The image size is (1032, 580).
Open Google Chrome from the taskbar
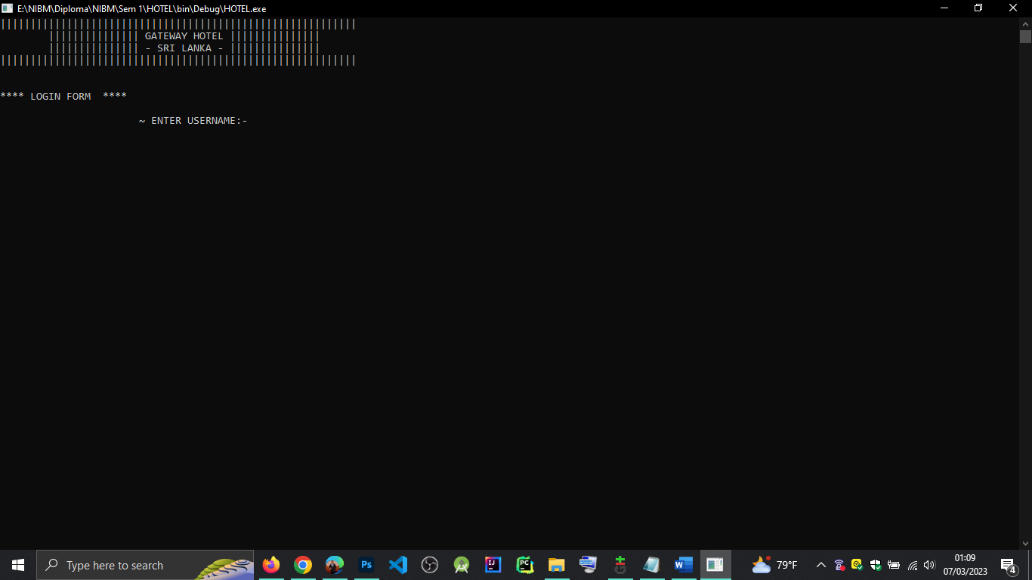tap(303, 565)
